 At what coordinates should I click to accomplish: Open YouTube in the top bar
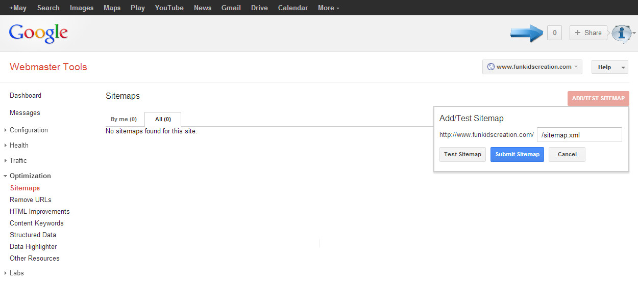(169, 8)
